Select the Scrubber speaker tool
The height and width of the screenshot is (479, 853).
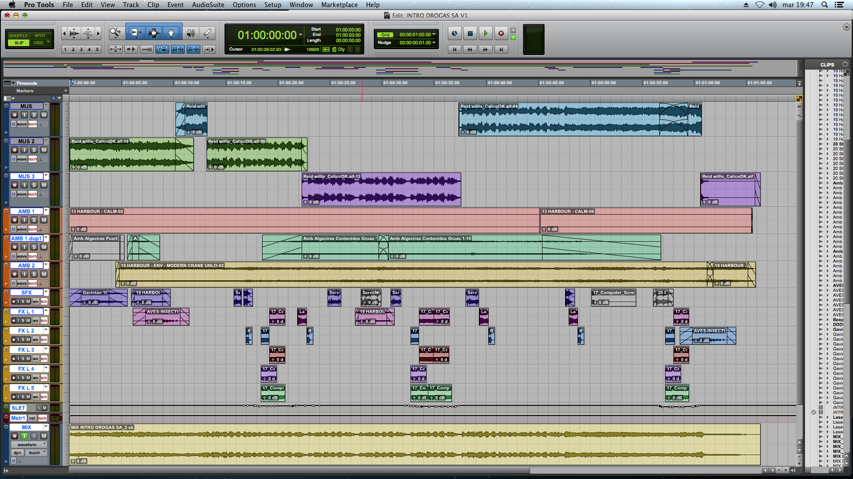(191, 33)
